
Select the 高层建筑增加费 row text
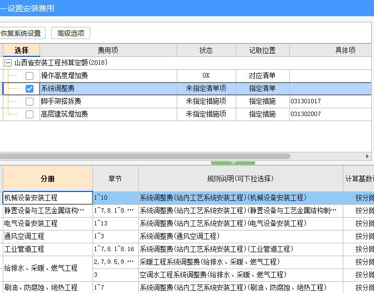point(65,114)
